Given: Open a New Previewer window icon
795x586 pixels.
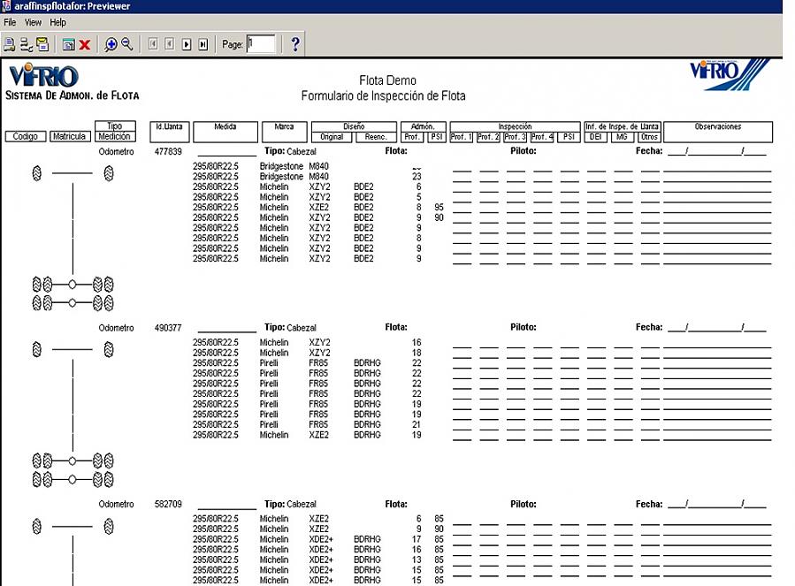Looking at the screenshot, I should click(68, 44).
